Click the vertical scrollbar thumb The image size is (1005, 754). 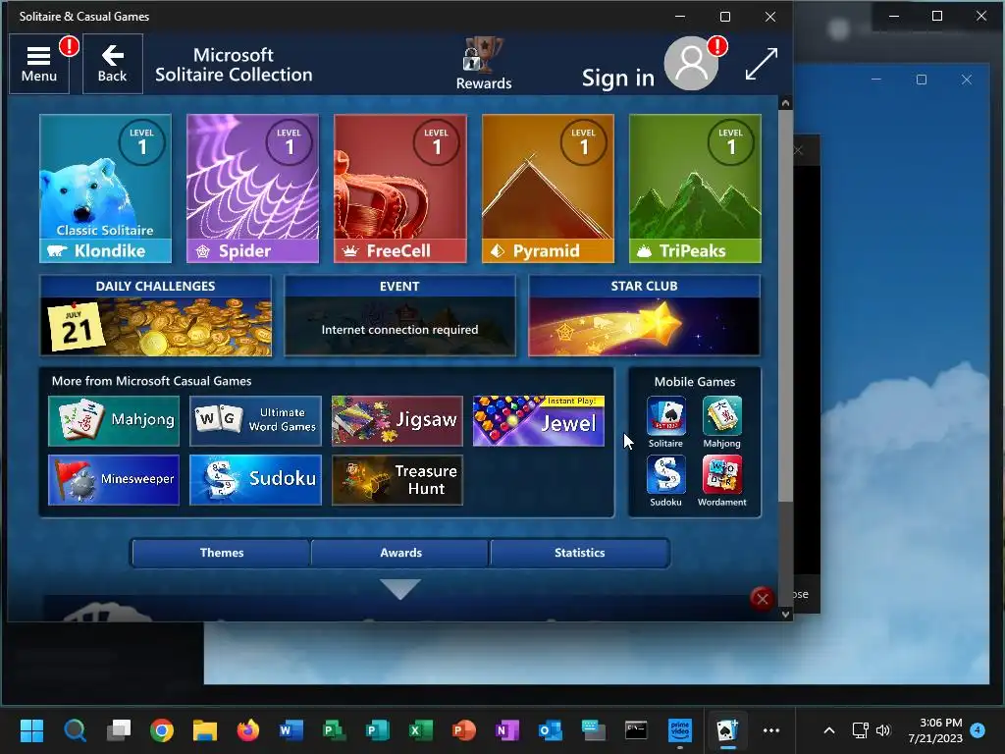pyautogui.click(x=785, y=306)
